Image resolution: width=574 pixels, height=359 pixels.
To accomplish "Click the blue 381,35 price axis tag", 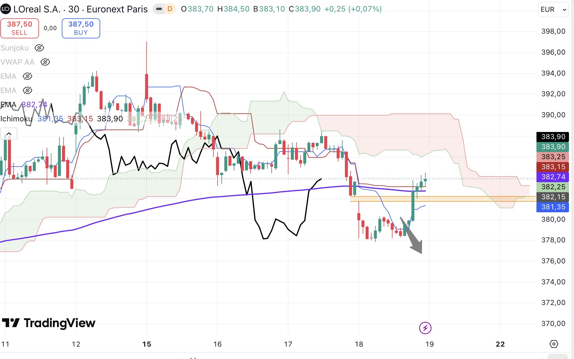I will pos(553,207).
